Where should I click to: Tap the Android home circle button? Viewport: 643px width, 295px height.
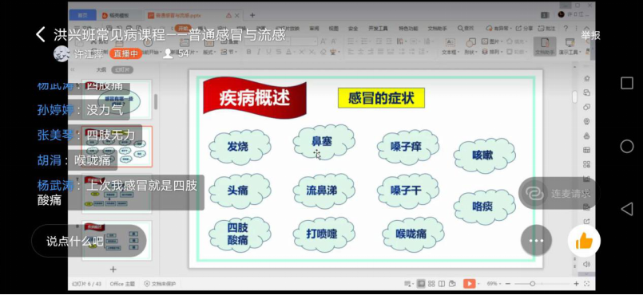tap(626, 146)
